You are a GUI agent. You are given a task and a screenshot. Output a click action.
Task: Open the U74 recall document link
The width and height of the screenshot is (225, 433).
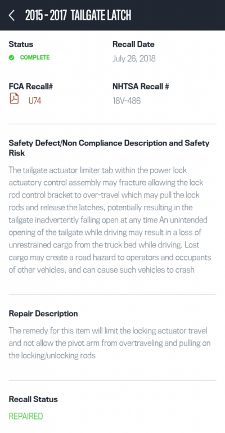click(x=35, y=101)
